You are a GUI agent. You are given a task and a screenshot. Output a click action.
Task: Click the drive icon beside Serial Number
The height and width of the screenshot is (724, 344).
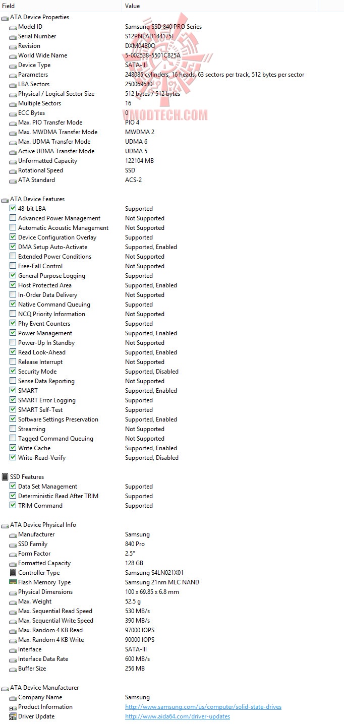13,36
